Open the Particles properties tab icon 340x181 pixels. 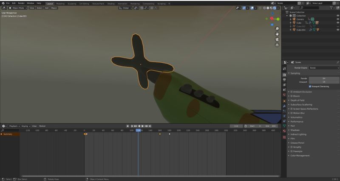click(x=284, y=111)
